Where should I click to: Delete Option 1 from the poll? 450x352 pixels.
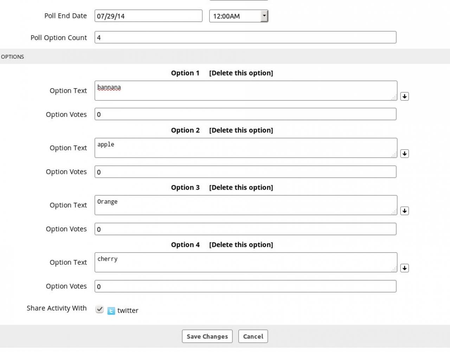[x=241, y=73]
